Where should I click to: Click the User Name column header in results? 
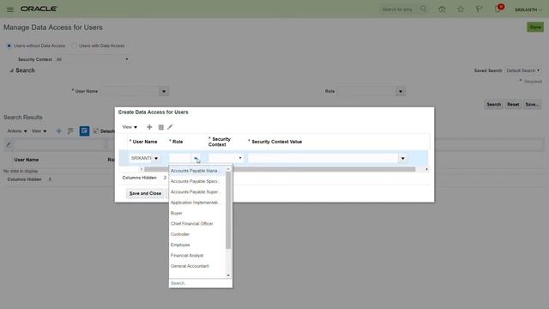click(27, 160)
